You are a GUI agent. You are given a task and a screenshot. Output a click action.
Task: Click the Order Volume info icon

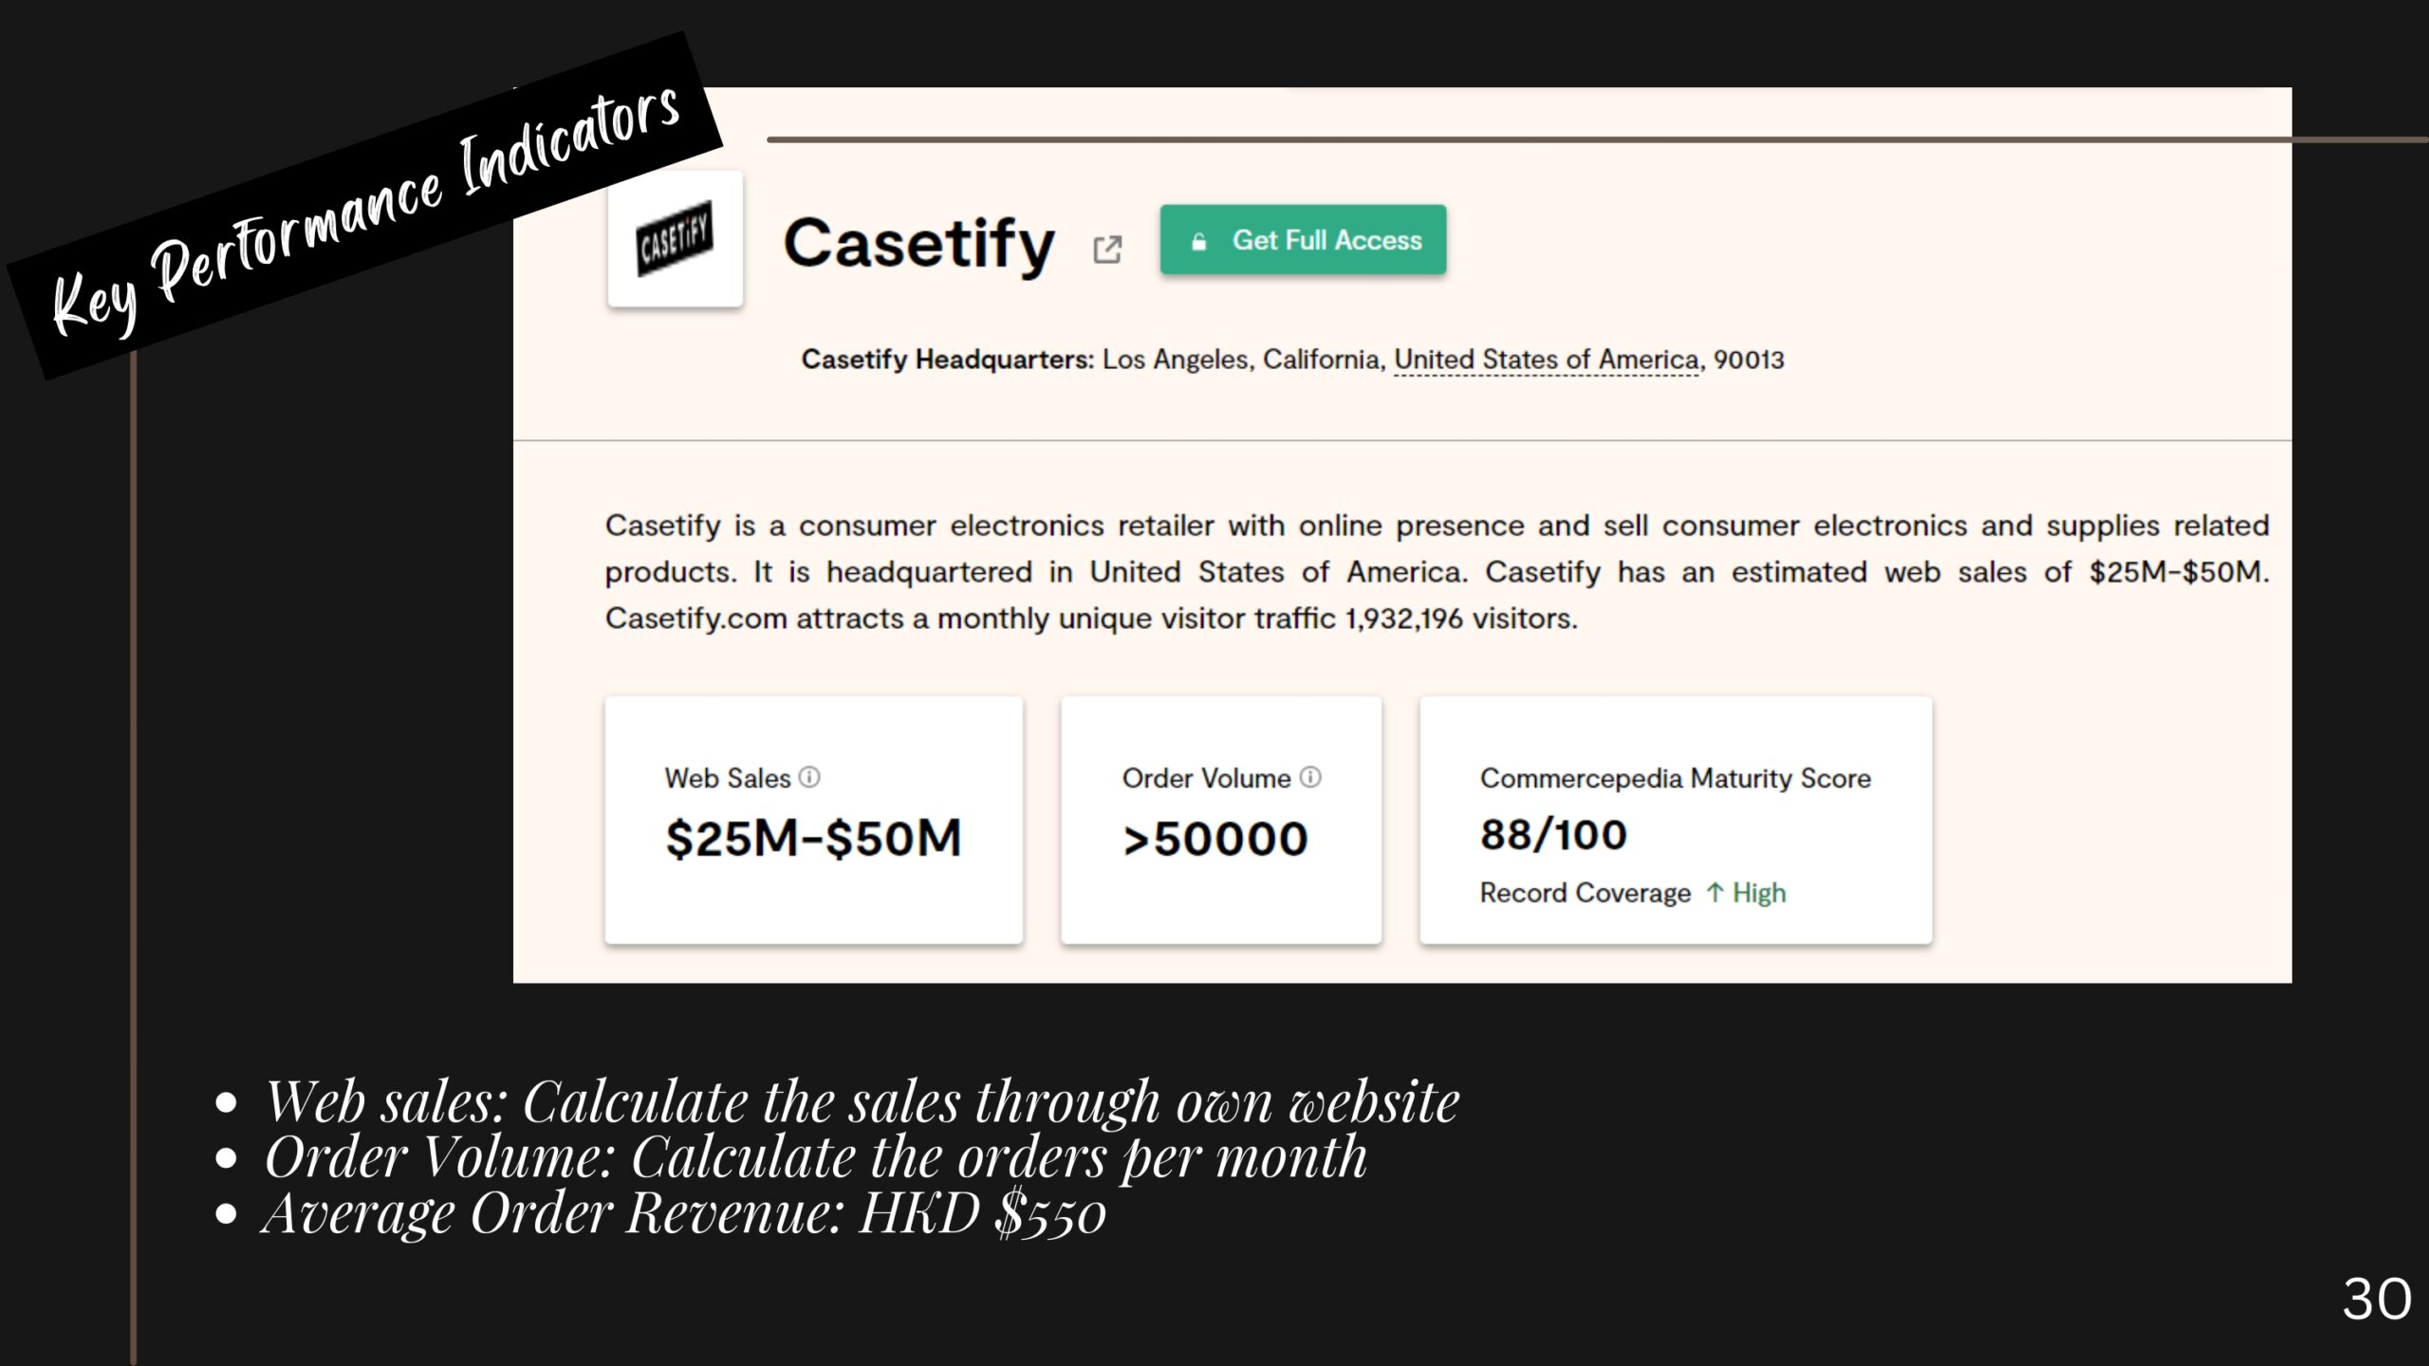[1310, 777]
